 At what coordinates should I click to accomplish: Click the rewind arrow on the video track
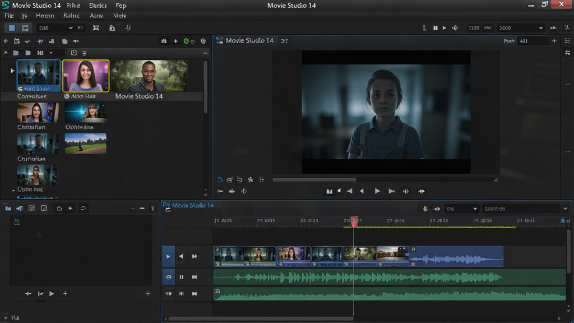click(181, 256)
